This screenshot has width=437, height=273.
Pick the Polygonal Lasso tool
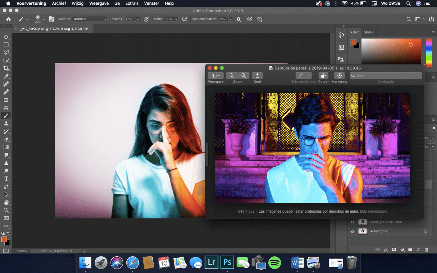pos(6,53)
